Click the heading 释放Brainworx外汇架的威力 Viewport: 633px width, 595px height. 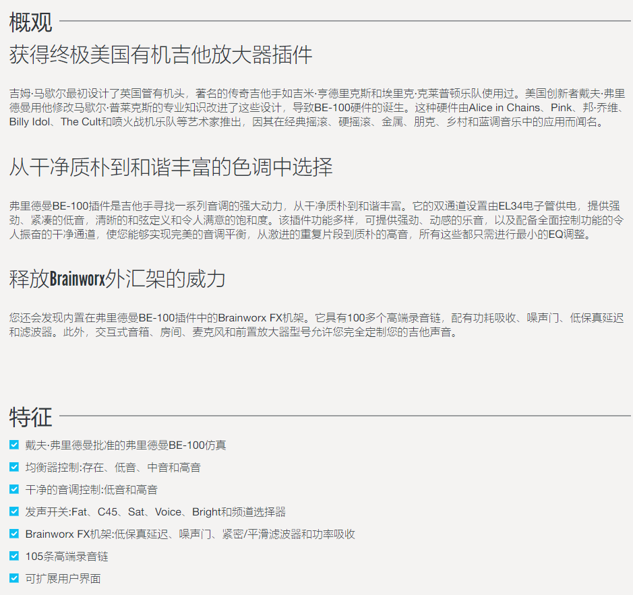tap(117, 279)
